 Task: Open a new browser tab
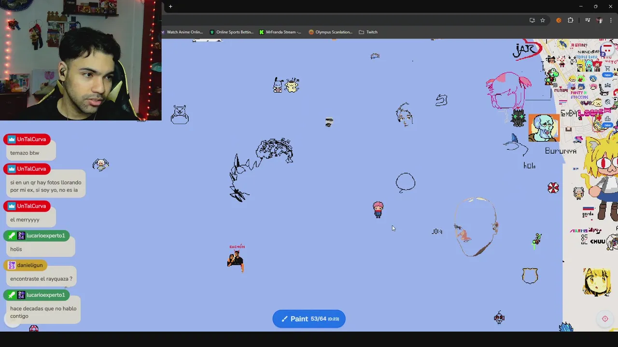[170, 6]
